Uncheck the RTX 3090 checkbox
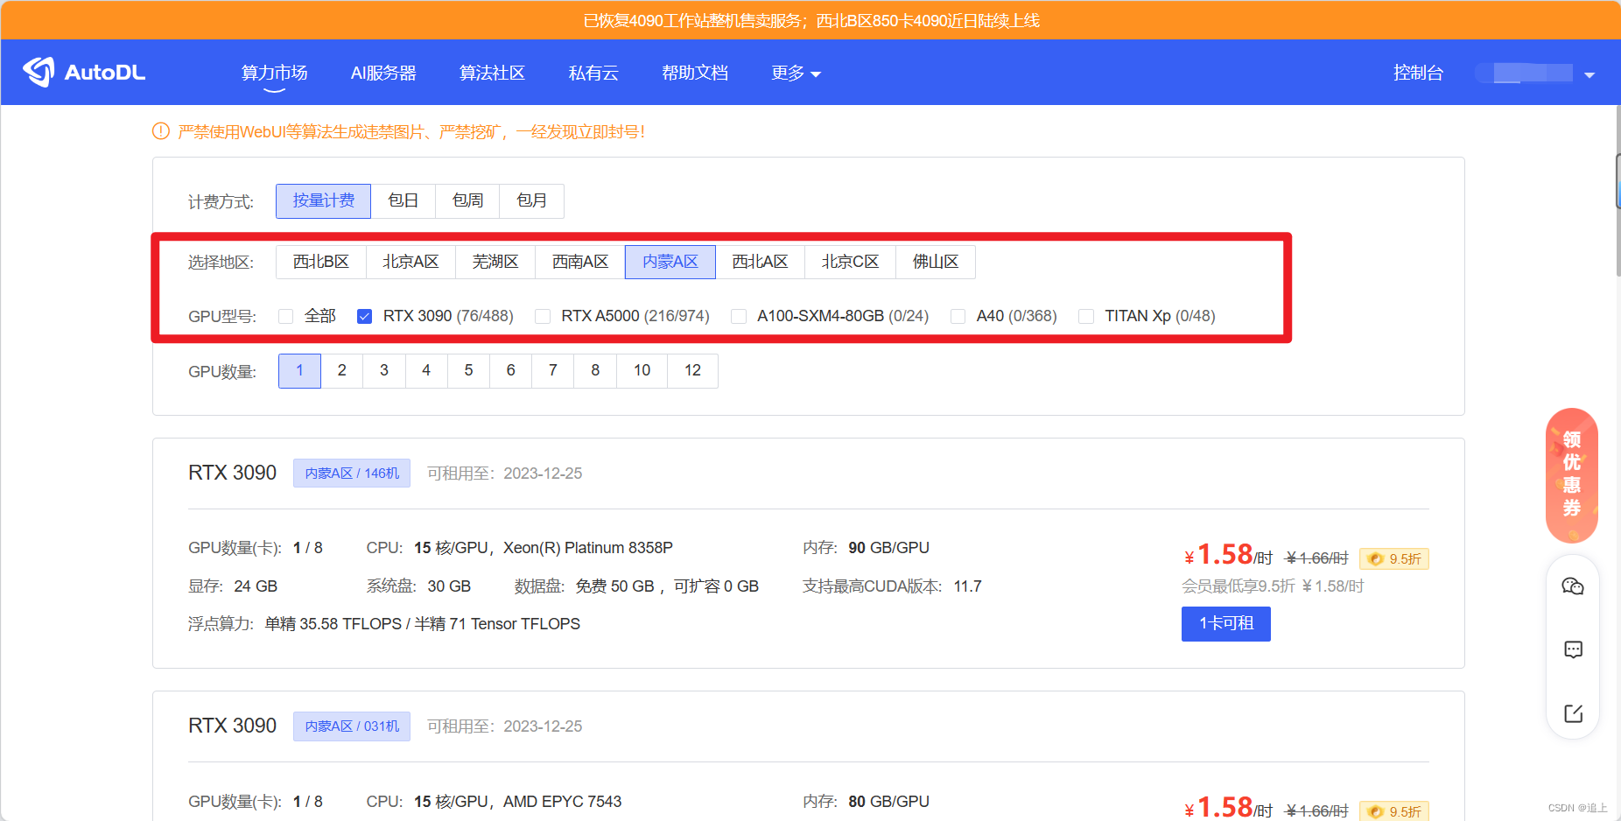Viewport: 1621px width, 821px height. point(364,316)
